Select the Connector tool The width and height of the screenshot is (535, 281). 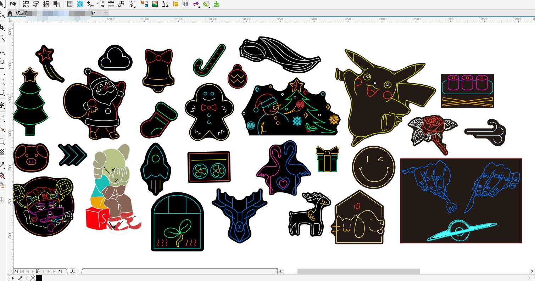[x=2, y=129]
